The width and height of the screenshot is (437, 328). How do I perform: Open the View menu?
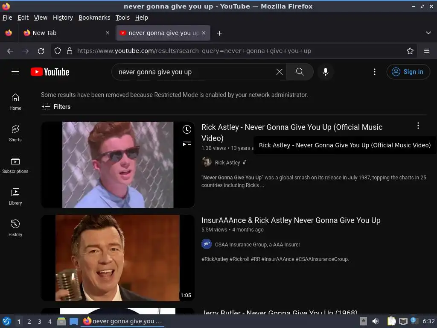(x=41, y=18)
